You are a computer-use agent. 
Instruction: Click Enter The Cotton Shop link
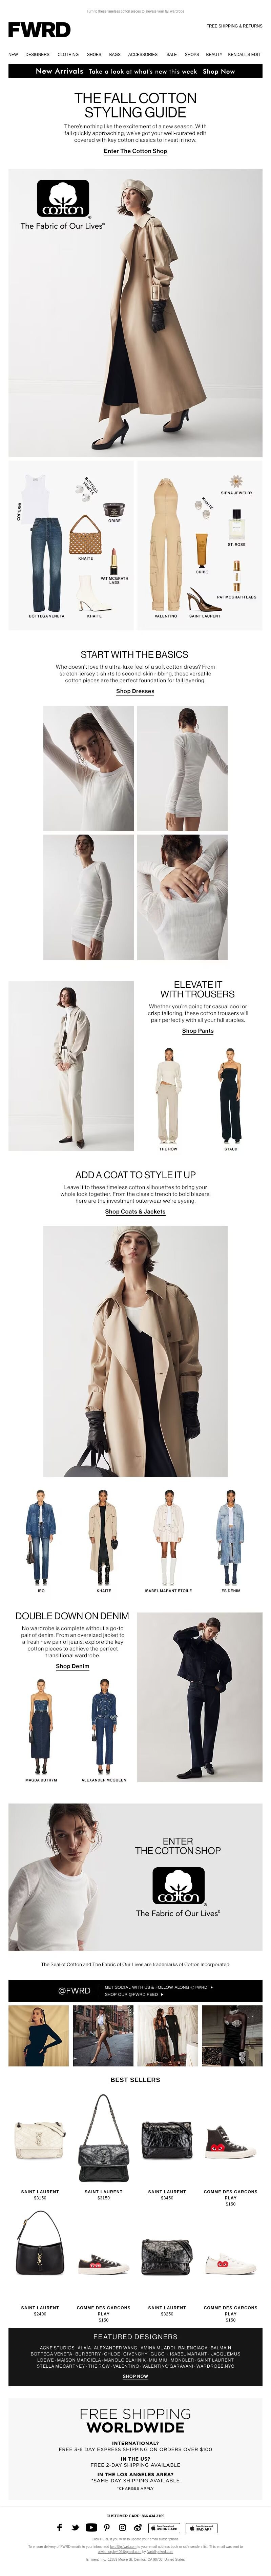(135, 151)
